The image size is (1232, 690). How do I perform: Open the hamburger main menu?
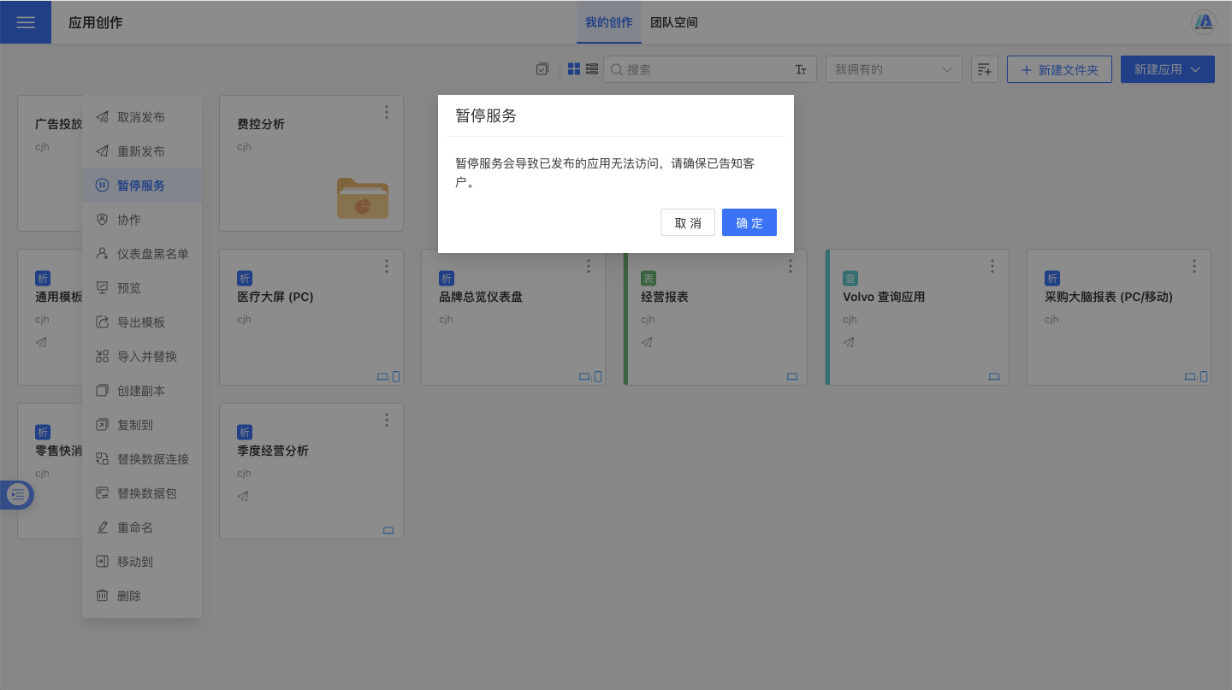click(26, 22)
